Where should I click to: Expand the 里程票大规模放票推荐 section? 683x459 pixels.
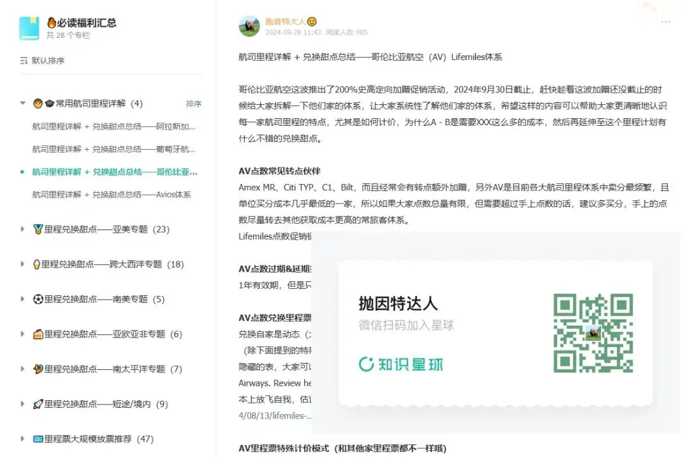23,438
